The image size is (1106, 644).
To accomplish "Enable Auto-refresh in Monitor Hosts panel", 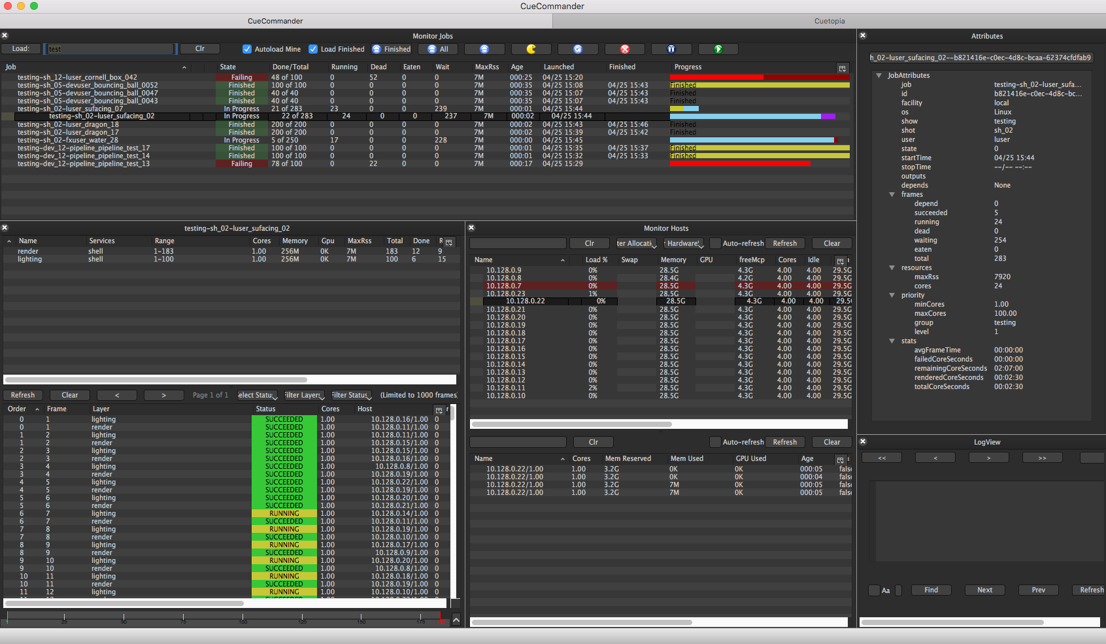I will [x=715, y=243].
